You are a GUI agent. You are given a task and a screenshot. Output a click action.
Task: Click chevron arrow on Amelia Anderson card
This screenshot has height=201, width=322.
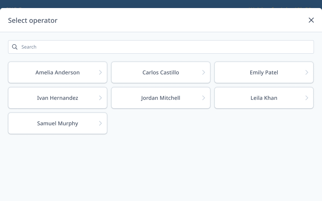[x=100, y=72]
